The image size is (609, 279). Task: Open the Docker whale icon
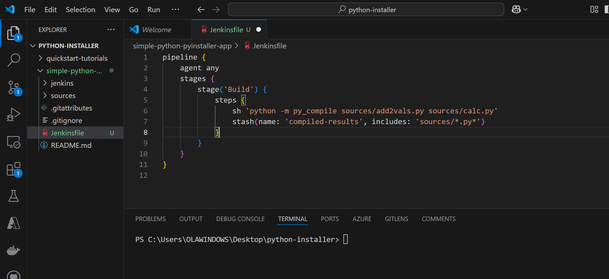tap(13, 250)
